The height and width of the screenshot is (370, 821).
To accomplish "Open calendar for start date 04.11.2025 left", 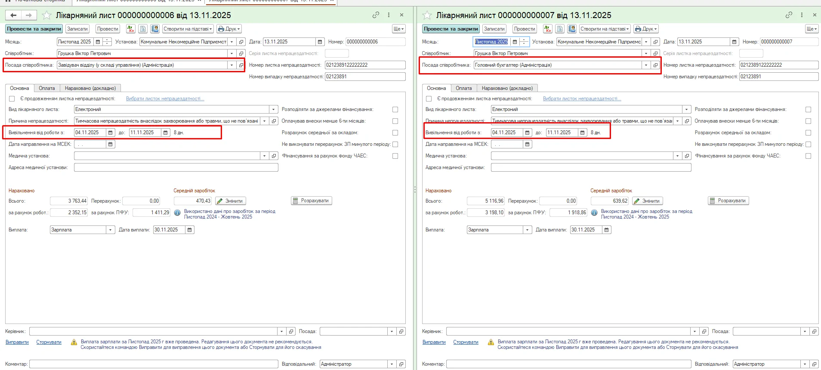I will [x=110, y=133].
